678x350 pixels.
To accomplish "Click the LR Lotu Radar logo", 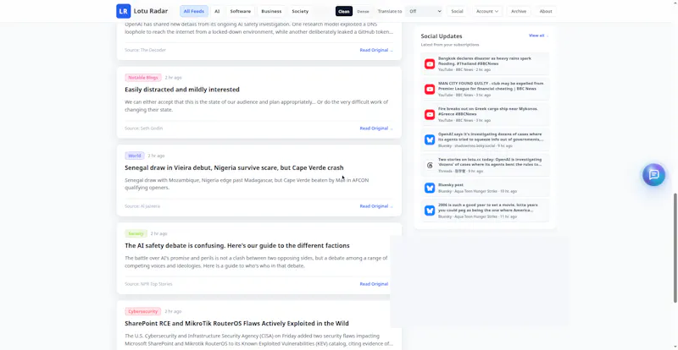I will point(142,11).
